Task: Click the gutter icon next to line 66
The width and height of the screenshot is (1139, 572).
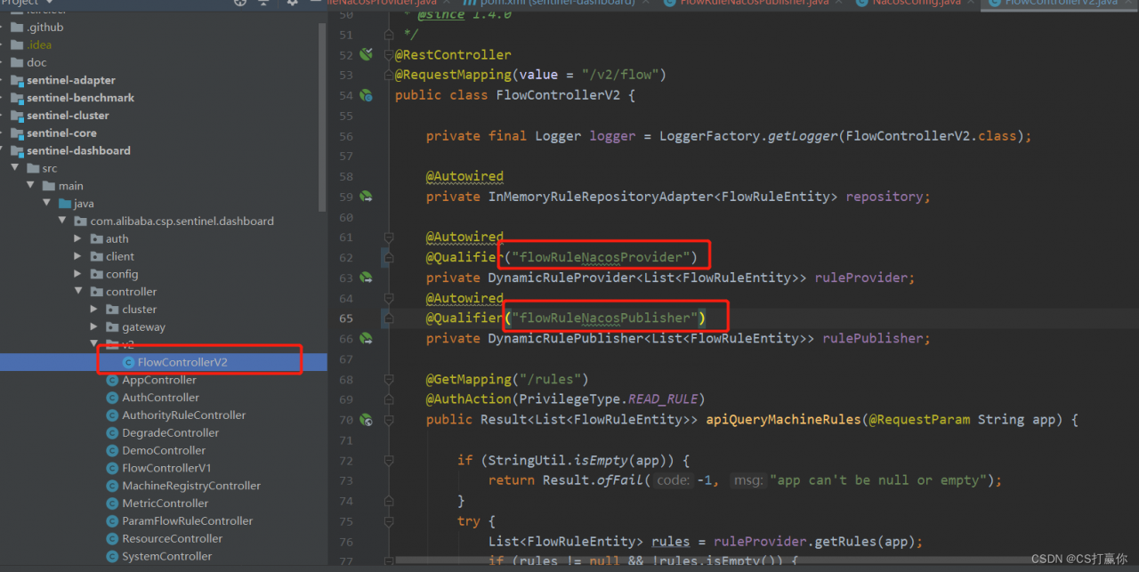Action: point(366,338)
